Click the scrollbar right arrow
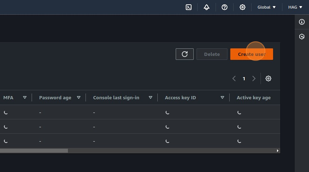Viewport: 309px width, 172px height. click(x=278, y=151)
